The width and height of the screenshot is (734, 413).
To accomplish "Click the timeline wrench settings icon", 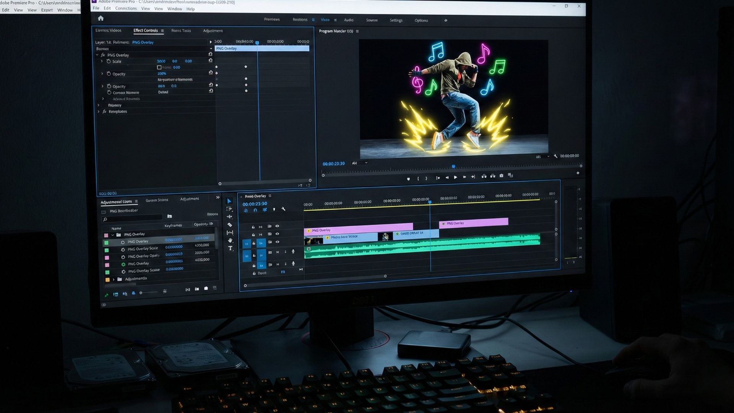I will (x=283, y=209).
